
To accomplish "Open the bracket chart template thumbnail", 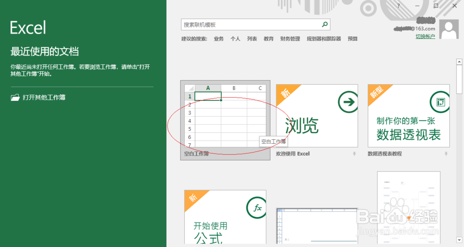I will [409, 208].
